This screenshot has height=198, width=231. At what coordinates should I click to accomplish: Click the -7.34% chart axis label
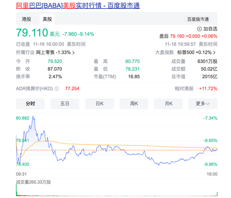click(211, 118)
